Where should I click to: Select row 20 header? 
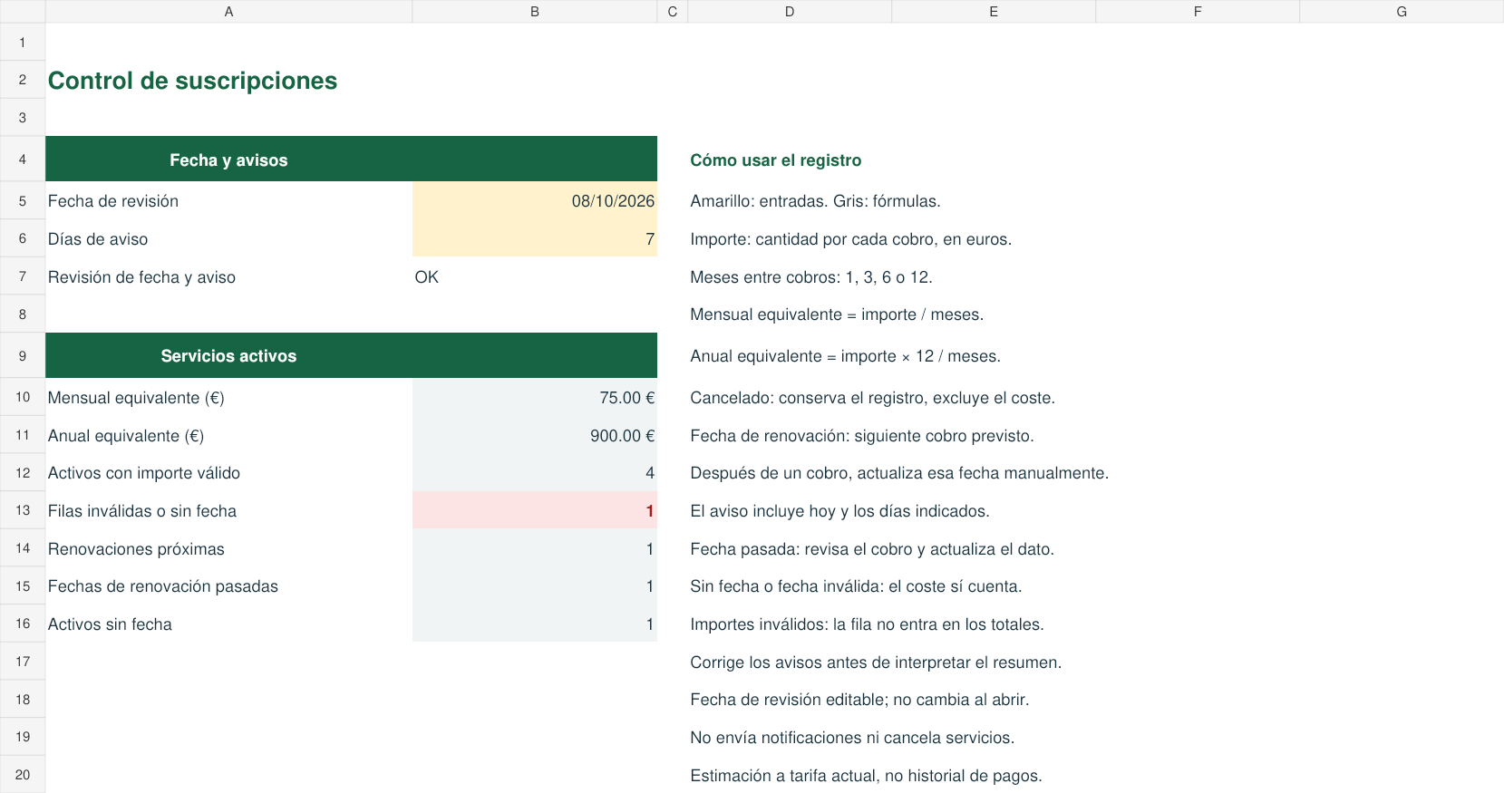23,775
